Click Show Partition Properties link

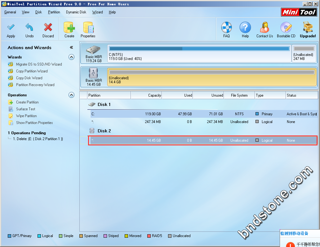coord(34,123)
